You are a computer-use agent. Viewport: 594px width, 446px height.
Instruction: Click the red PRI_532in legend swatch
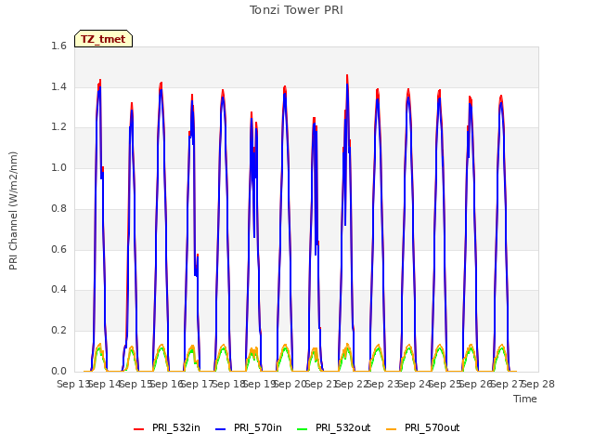139,429
